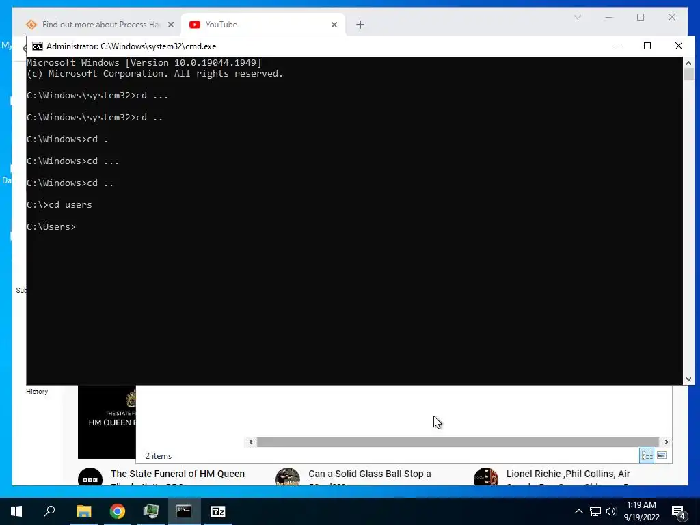Switch to the YouTube browser tab
Screen dimensions: 700x525
coord(263,25)
